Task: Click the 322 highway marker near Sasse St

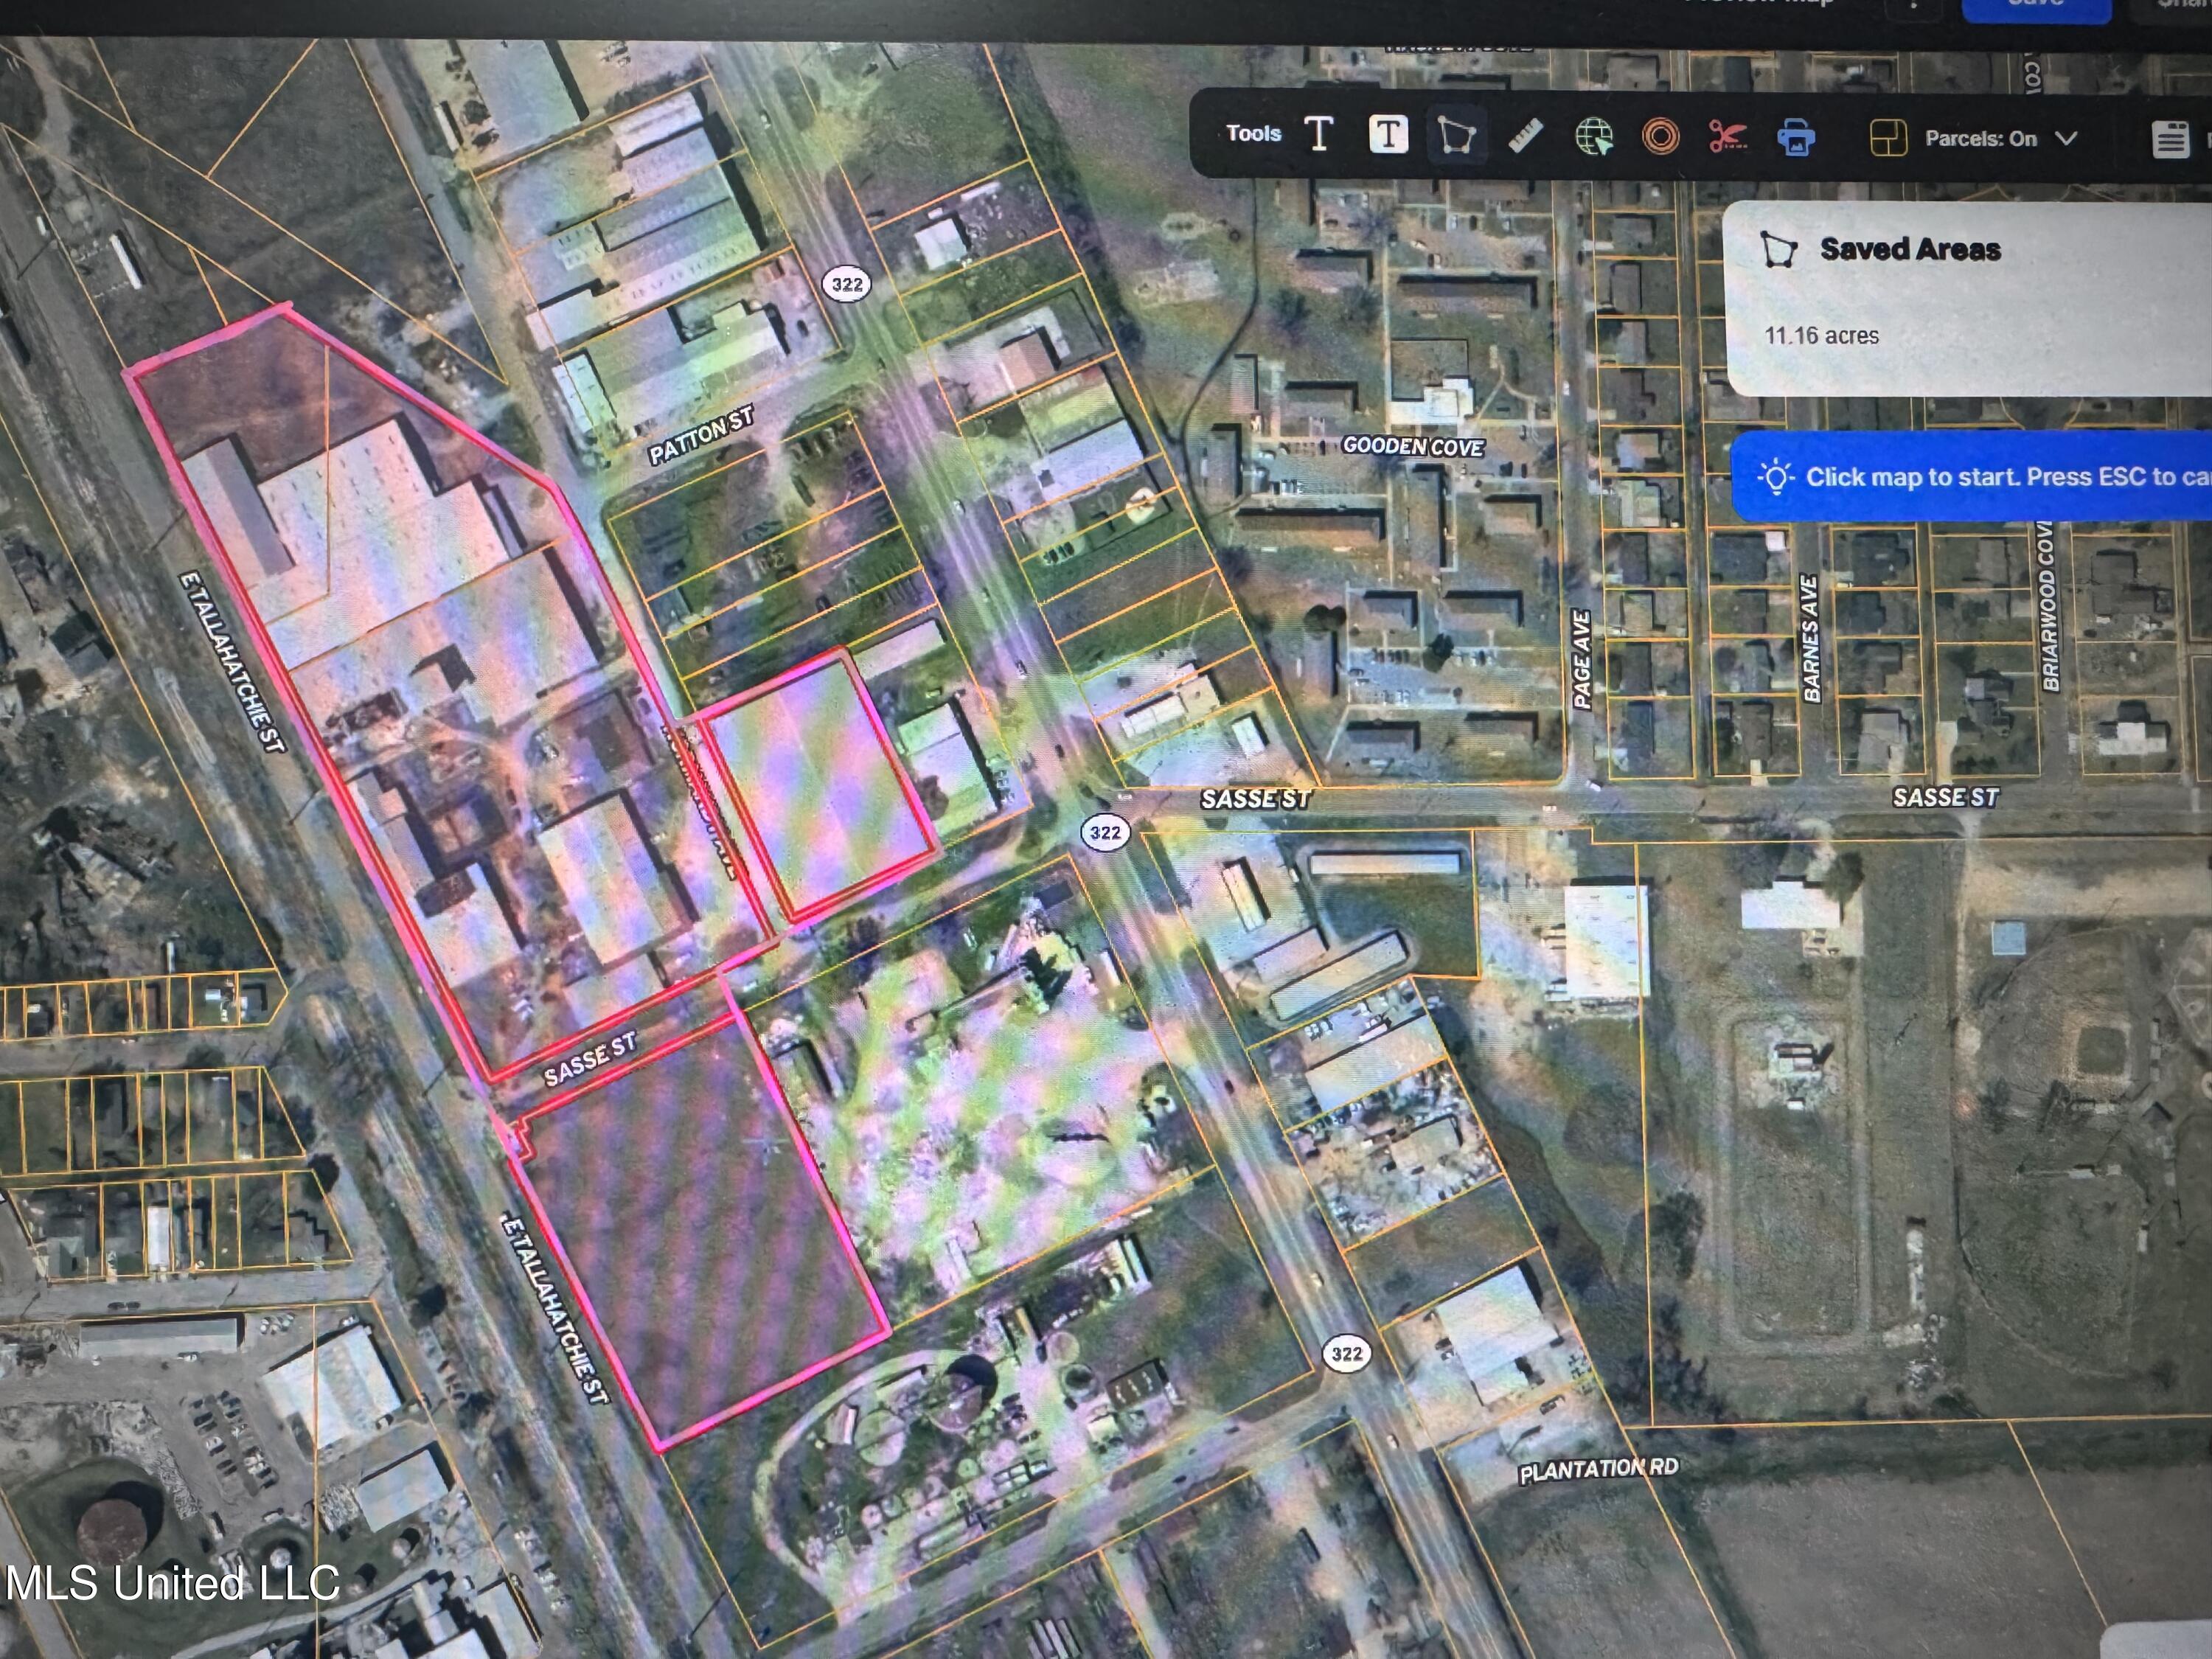Action: 1105,832
